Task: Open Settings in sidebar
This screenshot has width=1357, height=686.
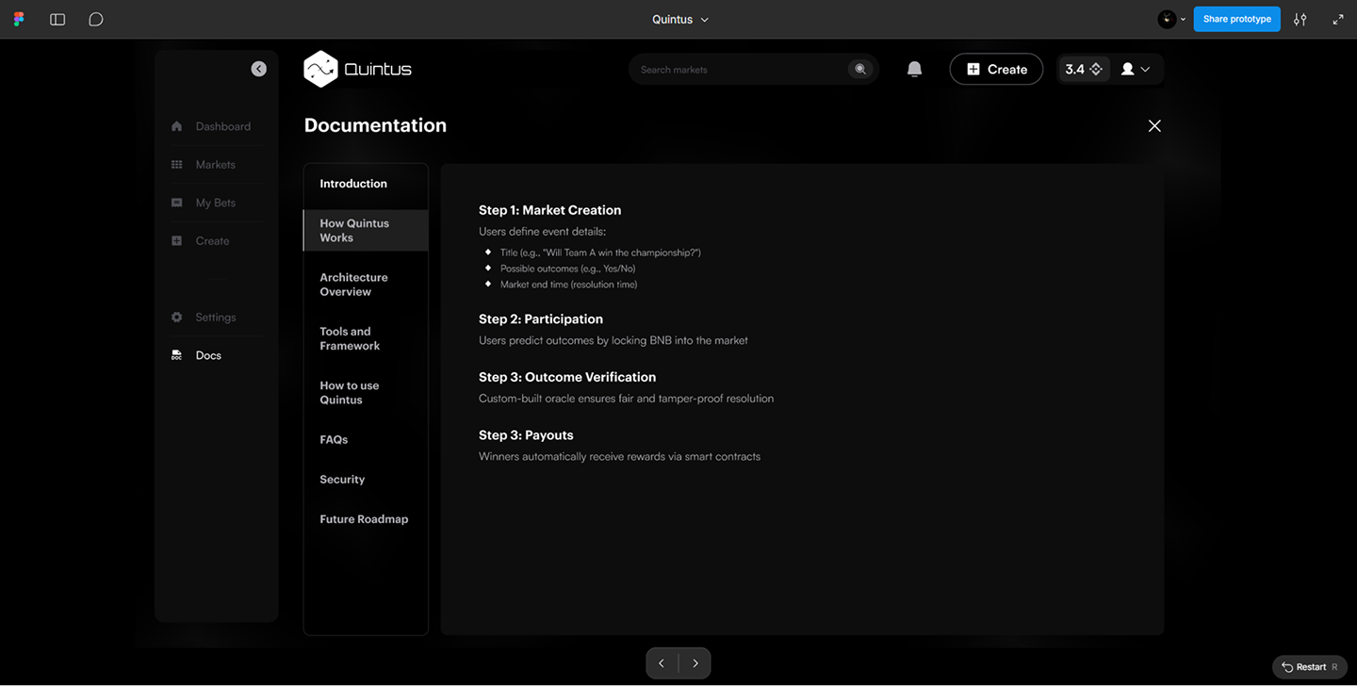Action: 216,318
